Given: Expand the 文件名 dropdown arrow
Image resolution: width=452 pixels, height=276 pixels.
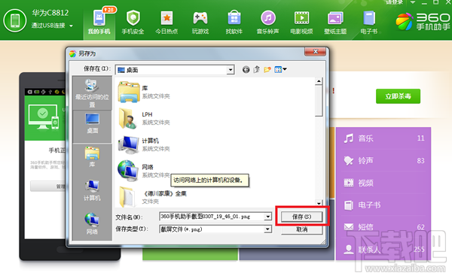Looking at the screenshot, I should [267, 217].
